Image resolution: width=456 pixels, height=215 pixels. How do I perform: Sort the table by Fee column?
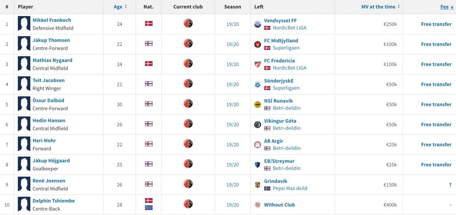click(x=447, y=7)
